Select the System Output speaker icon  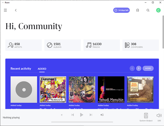(x=146, y=116)
